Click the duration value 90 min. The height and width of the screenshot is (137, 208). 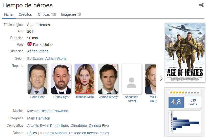point(33,38)
